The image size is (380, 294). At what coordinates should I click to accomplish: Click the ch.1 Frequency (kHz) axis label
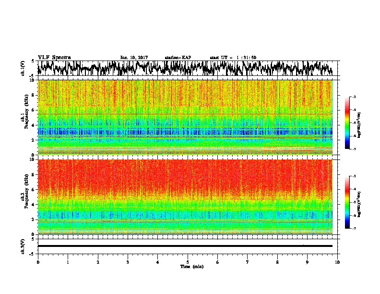coord(26,111)
